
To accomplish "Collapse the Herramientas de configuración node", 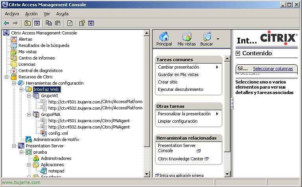I will point(14,83).
